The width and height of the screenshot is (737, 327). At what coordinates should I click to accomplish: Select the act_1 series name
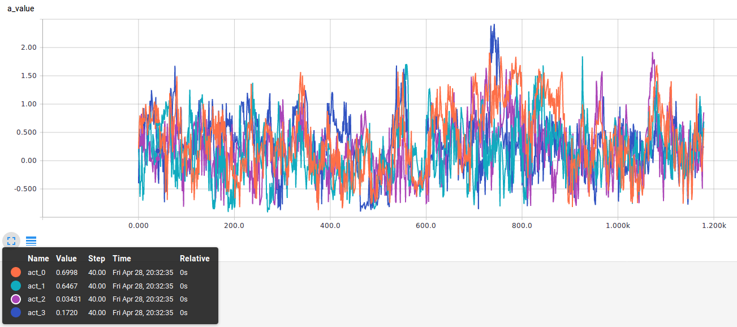[36, 286]
